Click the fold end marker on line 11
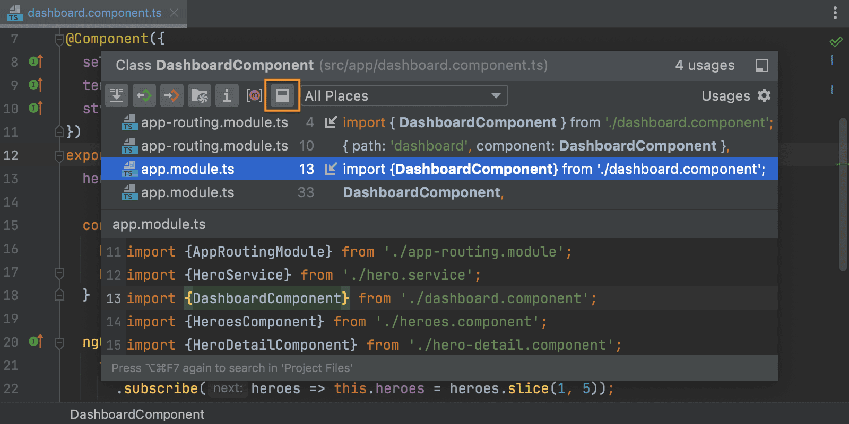This screenshot has width=849, height=424. point(59,131)
